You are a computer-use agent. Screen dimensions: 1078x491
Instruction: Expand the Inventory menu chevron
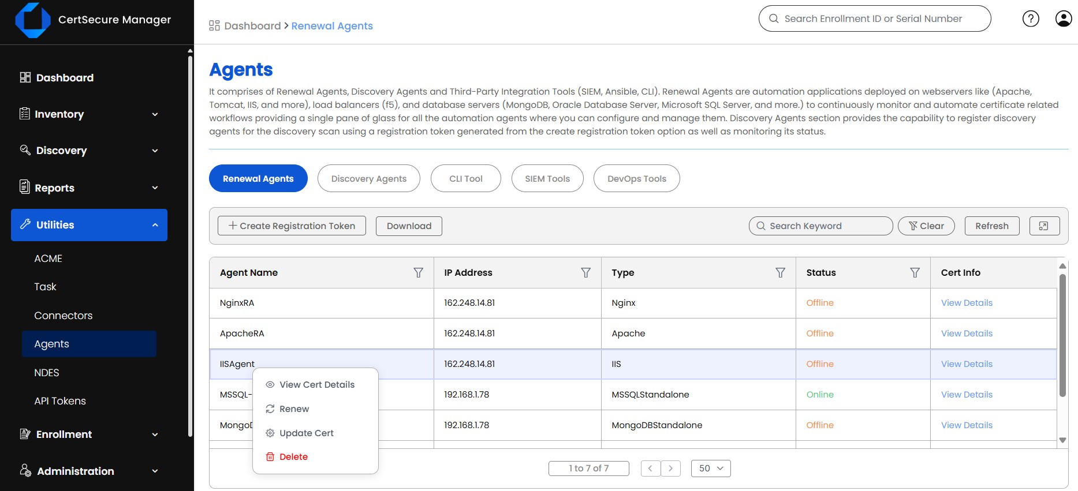point(155,114)
